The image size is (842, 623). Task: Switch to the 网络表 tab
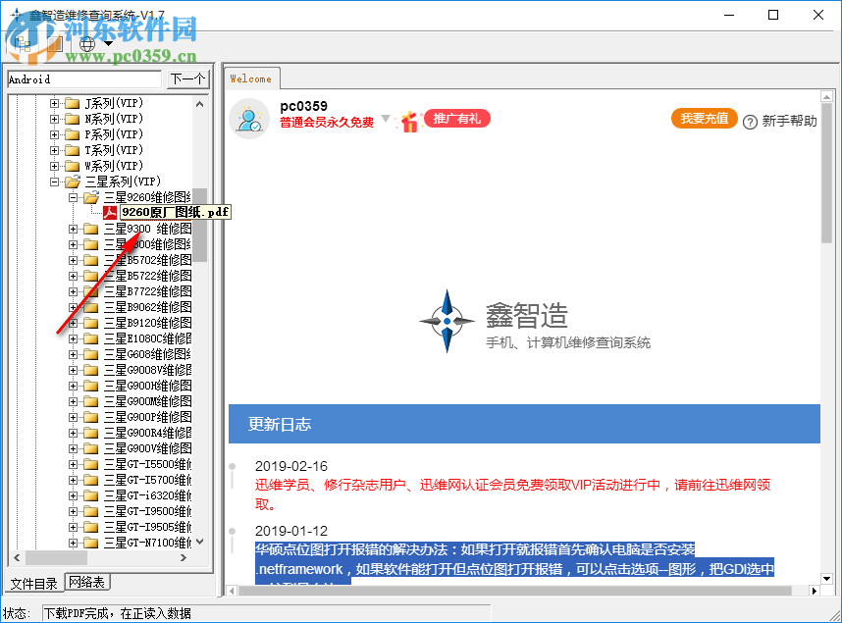point(86,582)
